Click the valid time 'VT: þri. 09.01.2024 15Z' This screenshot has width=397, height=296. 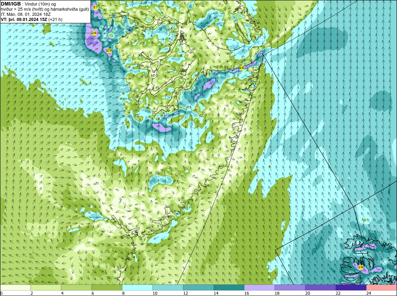click(24, 19)
